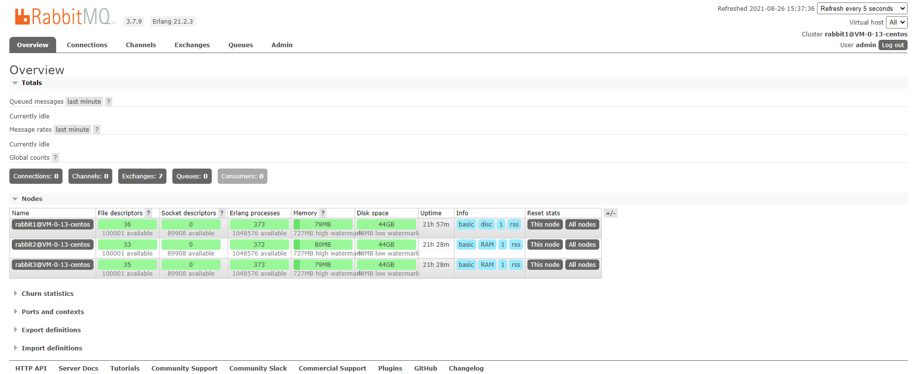Show Socket descriptors help tooltip

click(x=222, y=213)
